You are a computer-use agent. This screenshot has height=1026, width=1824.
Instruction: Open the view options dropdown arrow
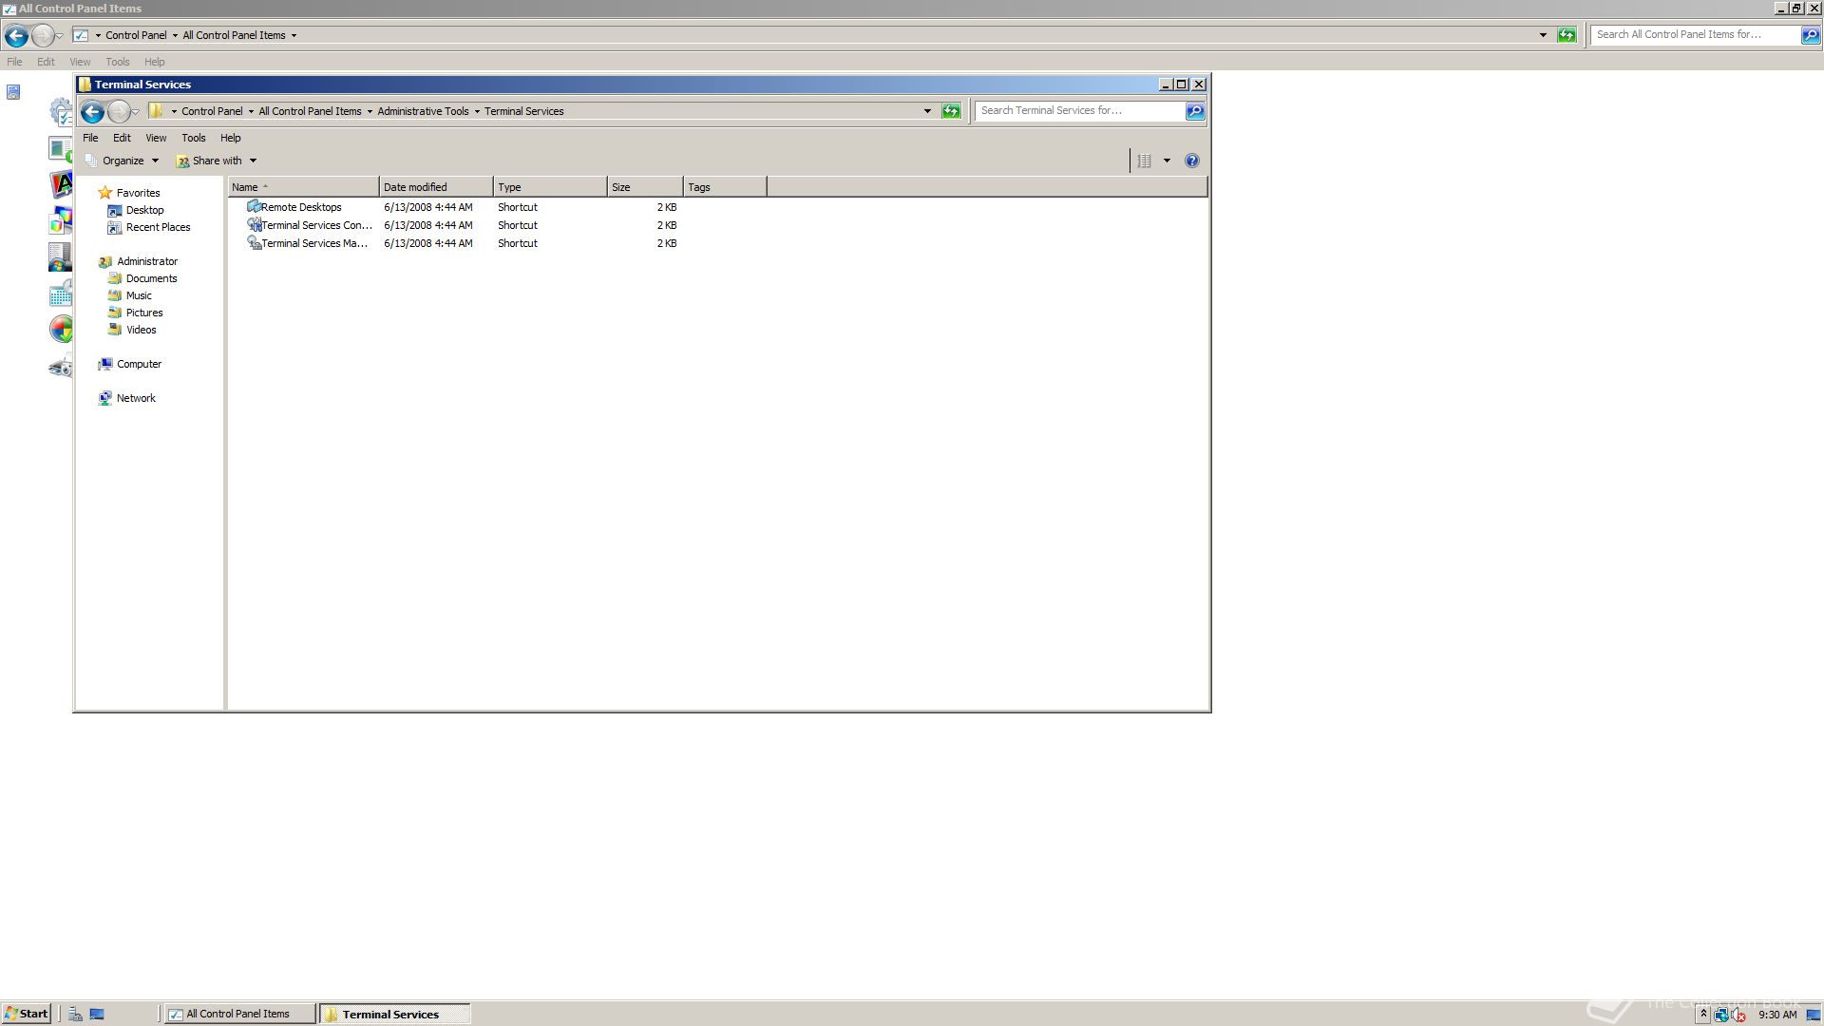(x=1167, y=161)
